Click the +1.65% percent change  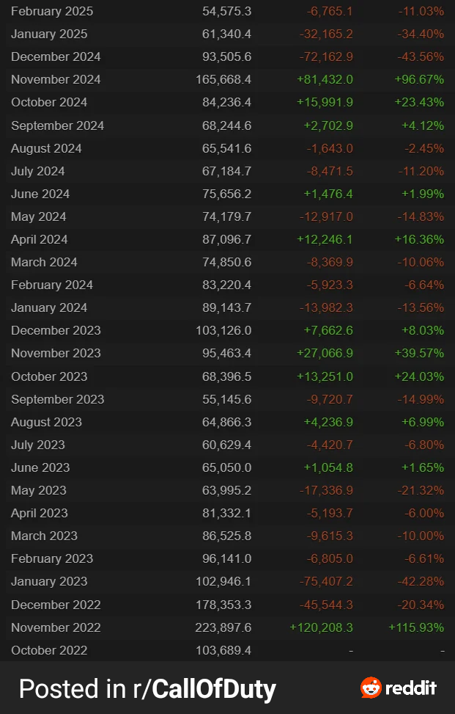(x=423, y=467)
